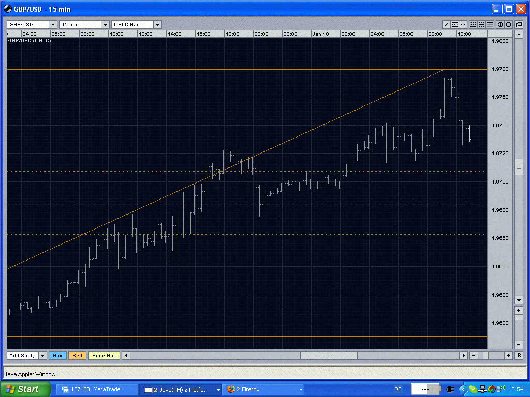Click the horizontal scrollbar right arrow
This screenshot has width=530, height=397.
(463, 355)
